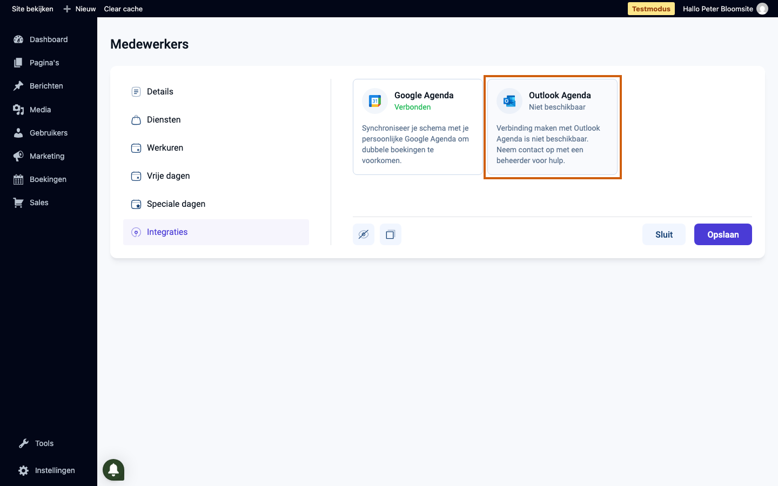Click the Details tab icon

point(136,92)
